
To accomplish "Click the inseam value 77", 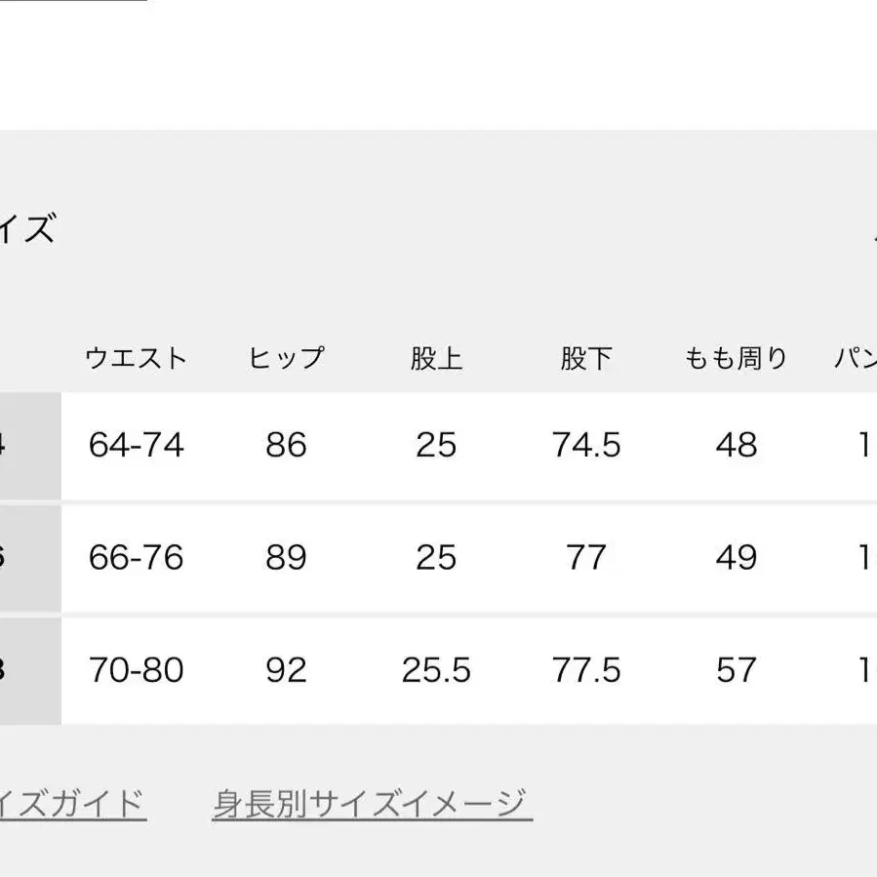I will click(586, 558).
